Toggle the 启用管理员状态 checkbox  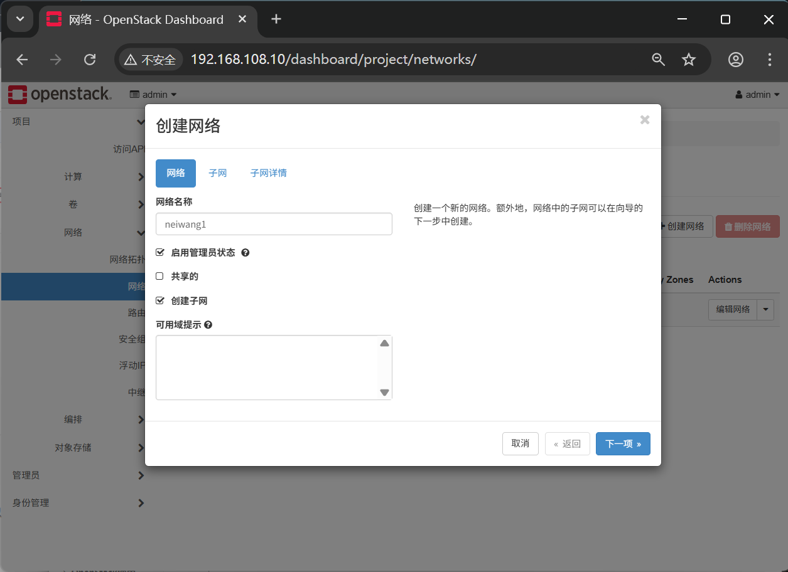coord(159,252)
